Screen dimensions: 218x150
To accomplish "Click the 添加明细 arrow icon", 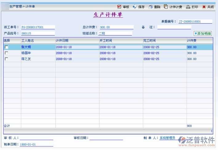I will click(x=196, y=33).
